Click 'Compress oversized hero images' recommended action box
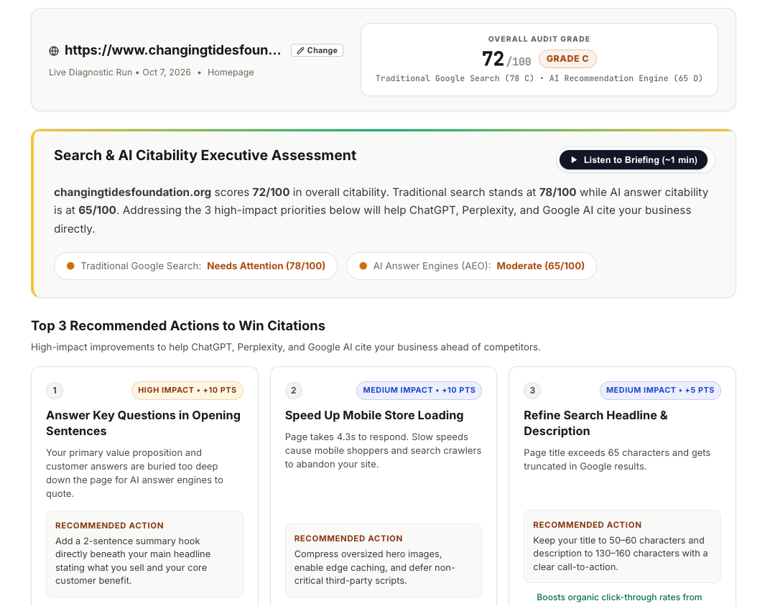This screenshot has height=606, width=770. tap(383, 560)
